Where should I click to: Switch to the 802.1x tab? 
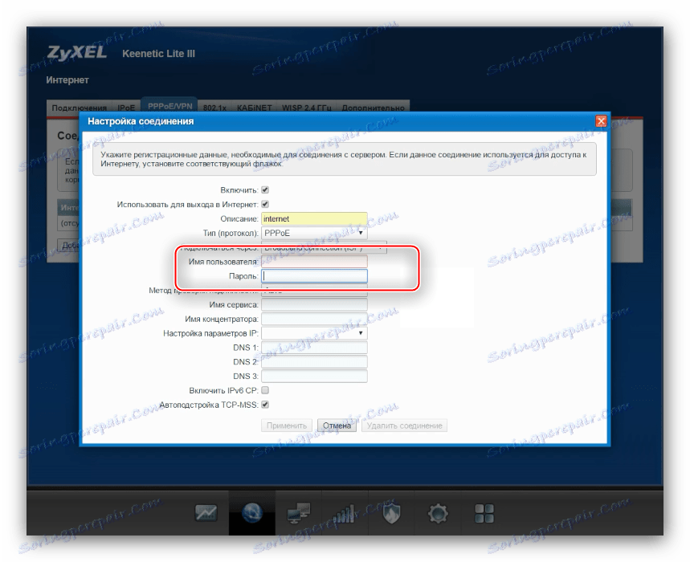214,108
